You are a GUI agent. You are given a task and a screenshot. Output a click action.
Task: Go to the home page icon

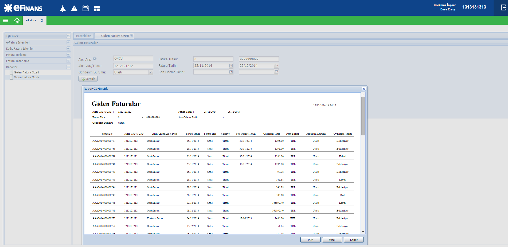pos(17,20)
